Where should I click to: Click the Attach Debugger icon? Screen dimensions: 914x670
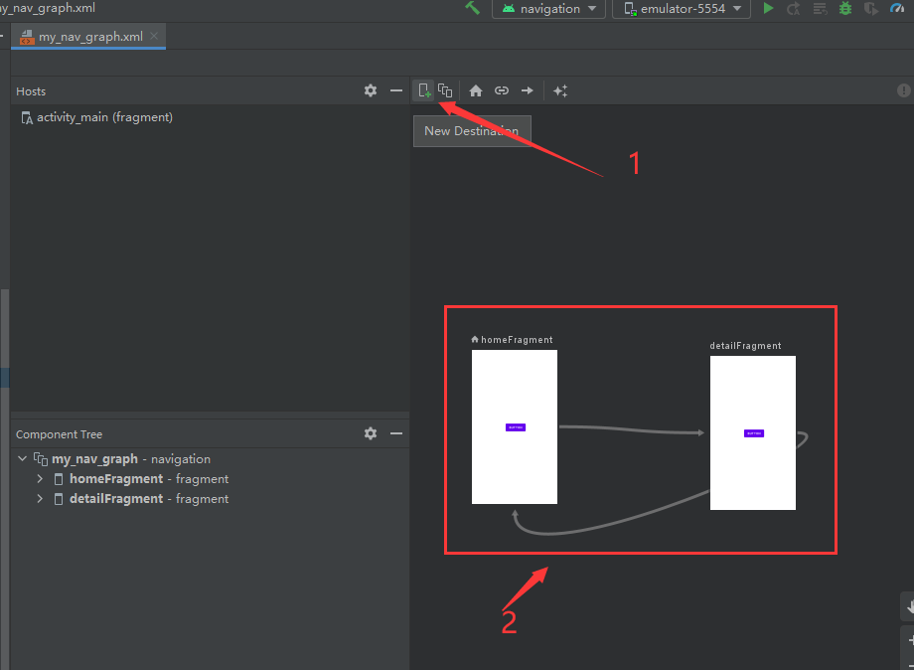tap(871, 9)
